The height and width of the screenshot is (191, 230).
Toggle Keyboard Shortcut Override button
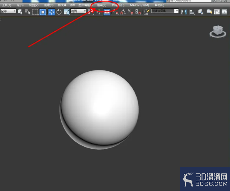pos(107,12)
